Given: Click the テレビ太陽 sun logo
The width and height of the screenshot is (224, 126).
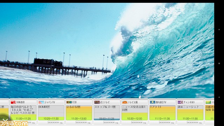Looking at the screenshot, I should pos(125,102).
